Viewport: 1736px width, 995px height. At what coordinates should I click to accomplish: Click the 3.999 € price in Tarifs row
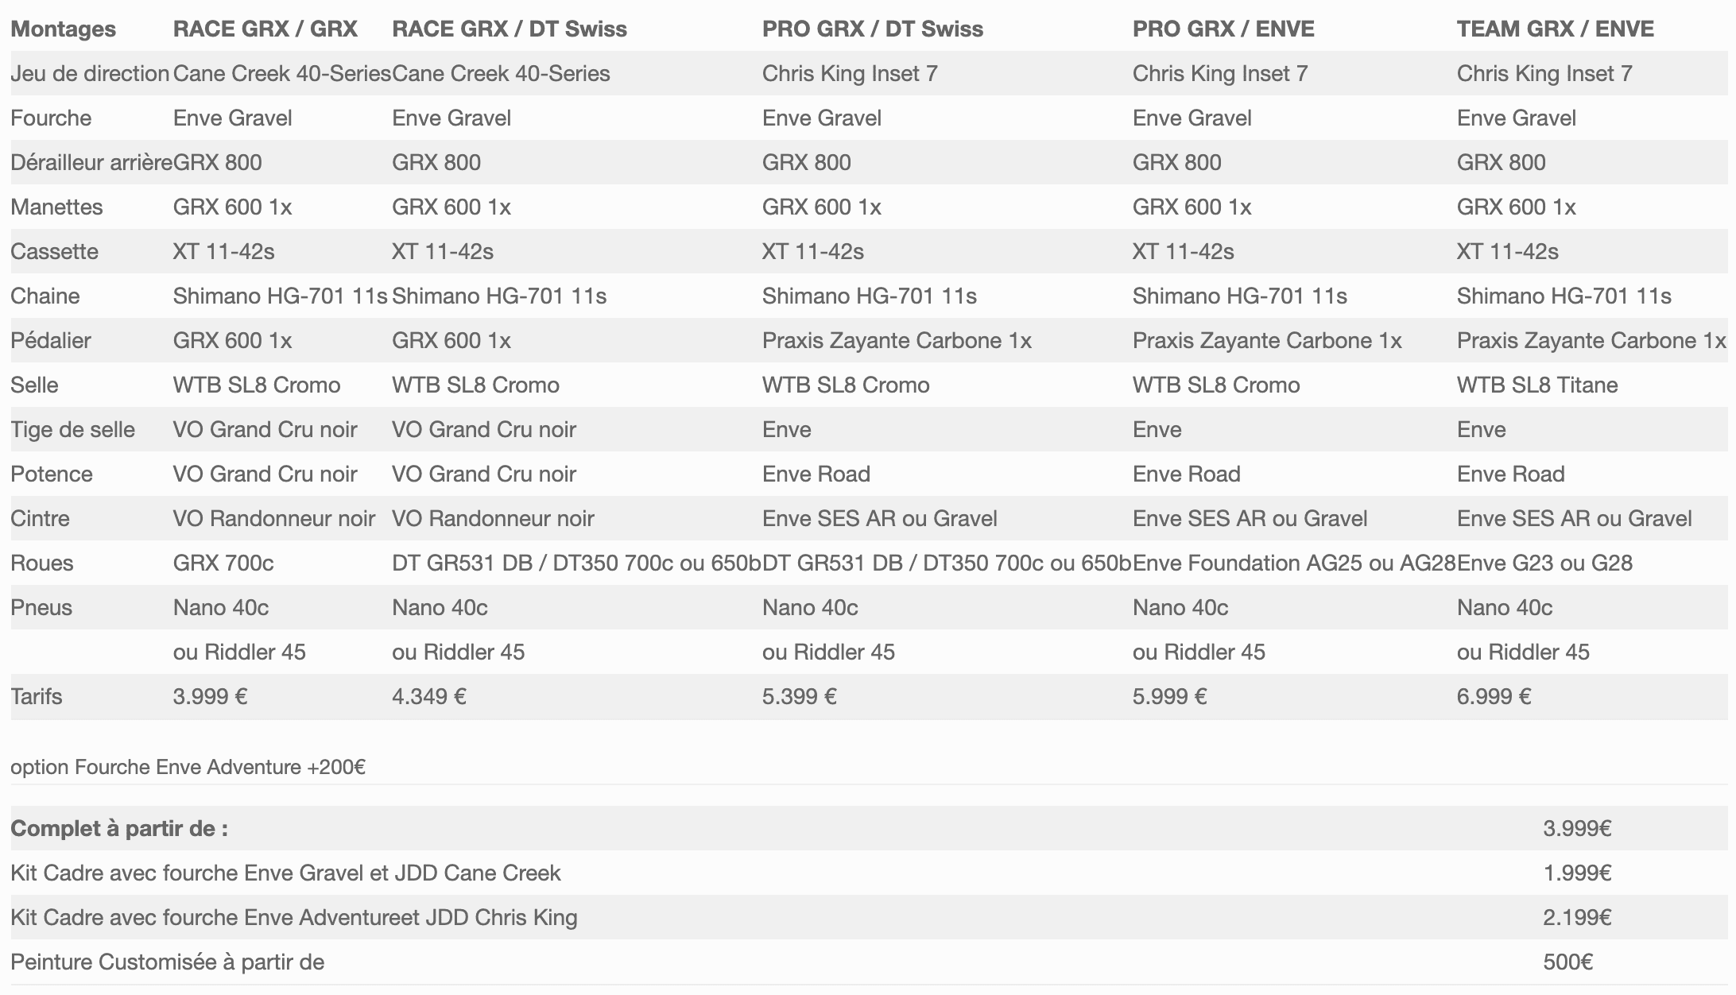(210, 697)
